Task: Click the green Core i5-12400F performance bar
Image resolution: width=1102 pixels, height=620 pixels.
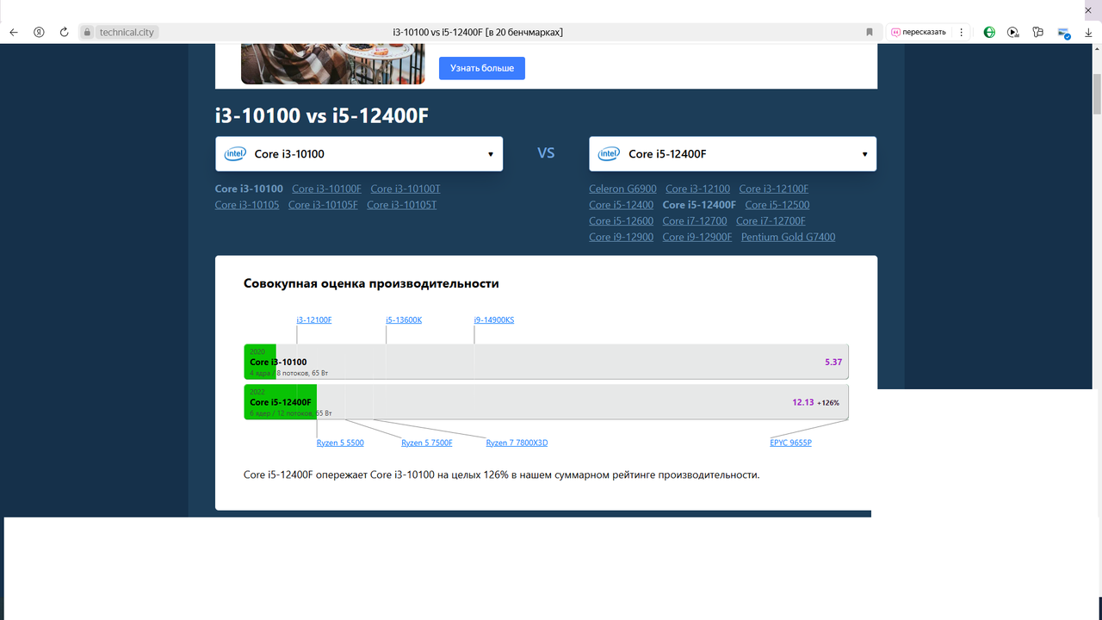Action: [x=281, y=402]
